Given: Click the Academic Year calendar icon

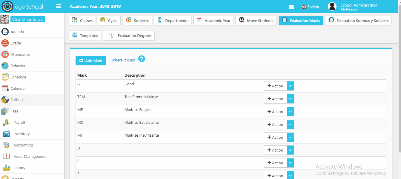Looking at the screenshot, I should [x=199, y=20].
